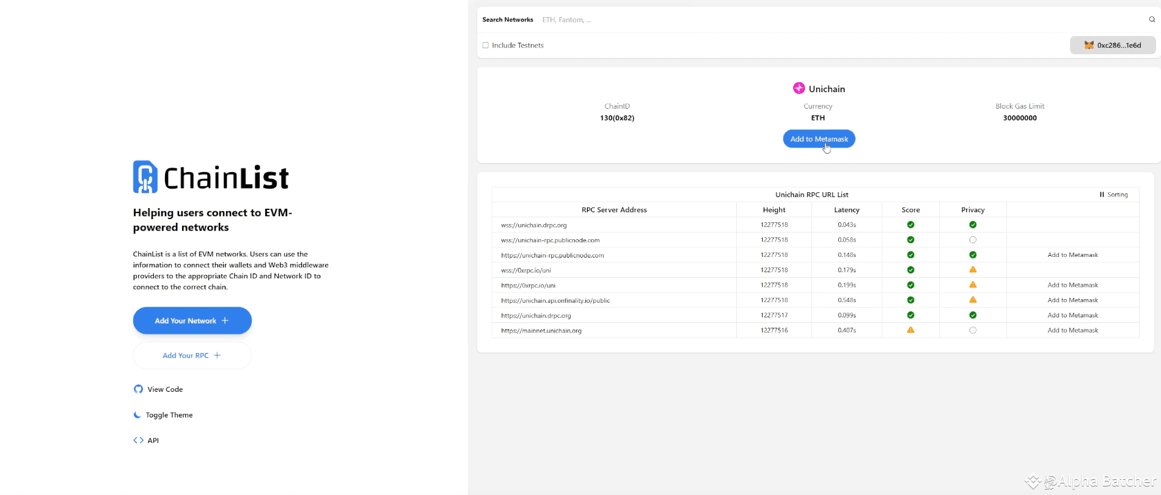This screenshot has width=1161, height=495.
Task: Click the plus icon in Add Your RPC
Action: [217, 355]
